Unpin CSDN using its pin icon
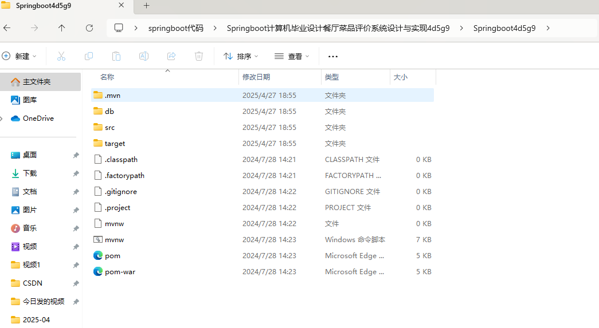This screenshot has height=328, width=599. click(76, 283)
